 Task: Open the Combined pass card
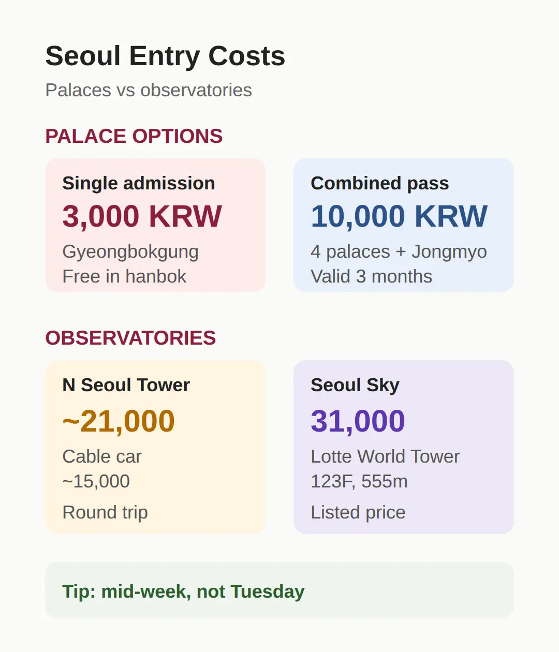pyautogui.click(x=404, y=225)
